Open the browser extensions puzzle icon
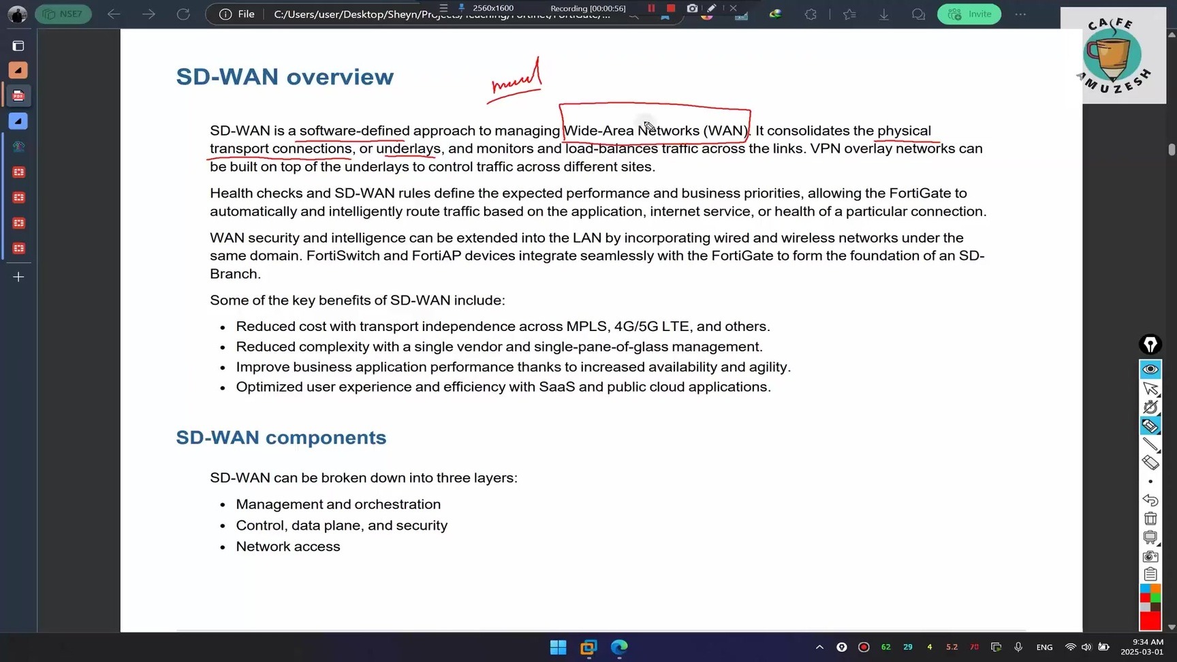 811,14
